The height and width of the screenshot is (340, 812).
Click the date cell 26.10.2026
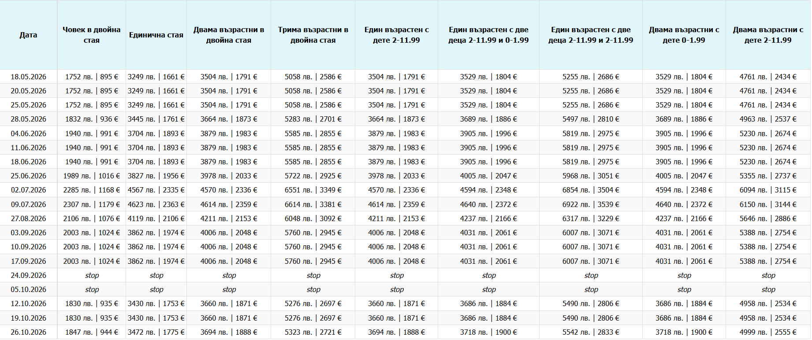28,332
